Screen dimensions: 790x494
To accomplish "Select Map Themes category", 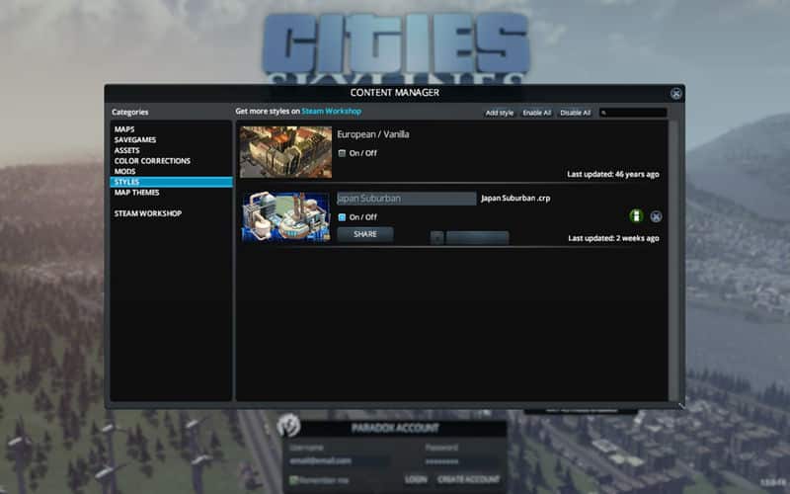I will [x=136, y=193].
